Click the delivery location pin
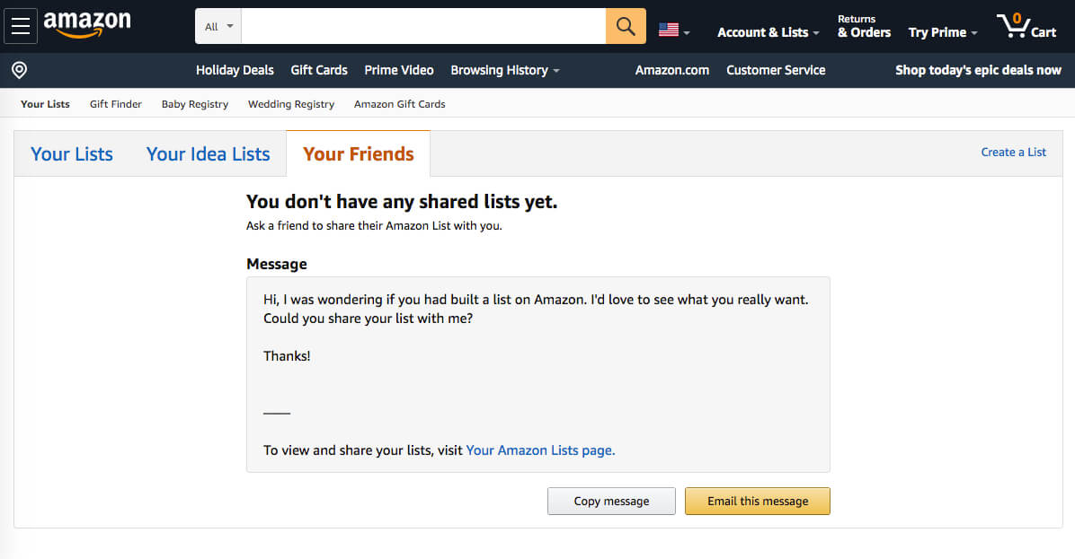 19,69
